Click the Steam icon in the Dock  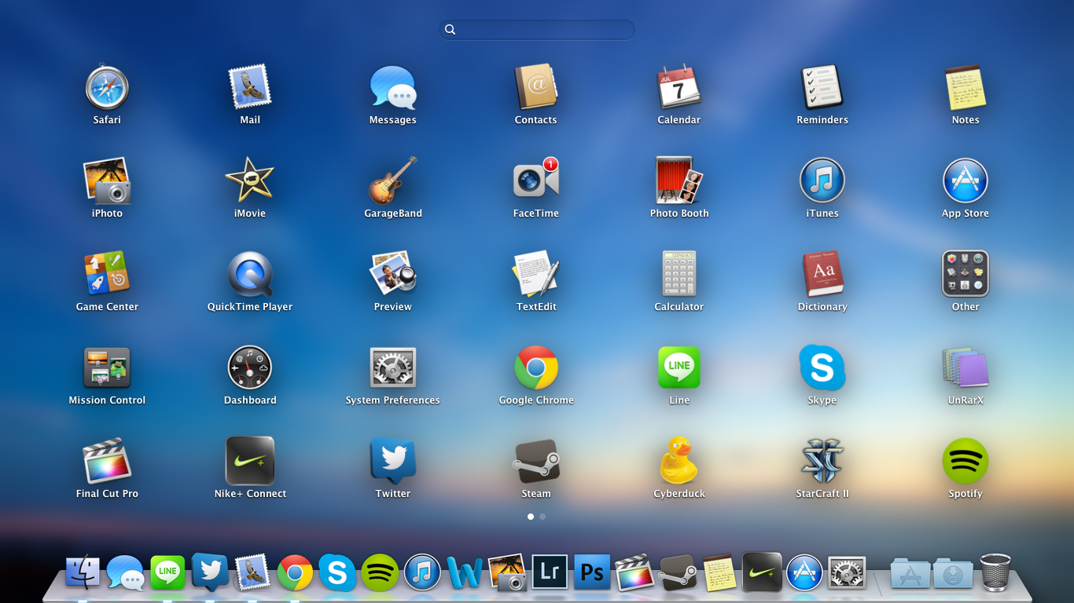click(x=677, y=572)
